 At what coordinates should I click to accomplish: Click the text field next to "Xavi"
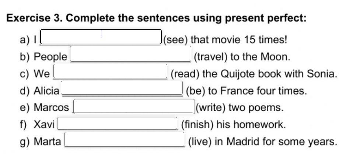pos(117,123)
